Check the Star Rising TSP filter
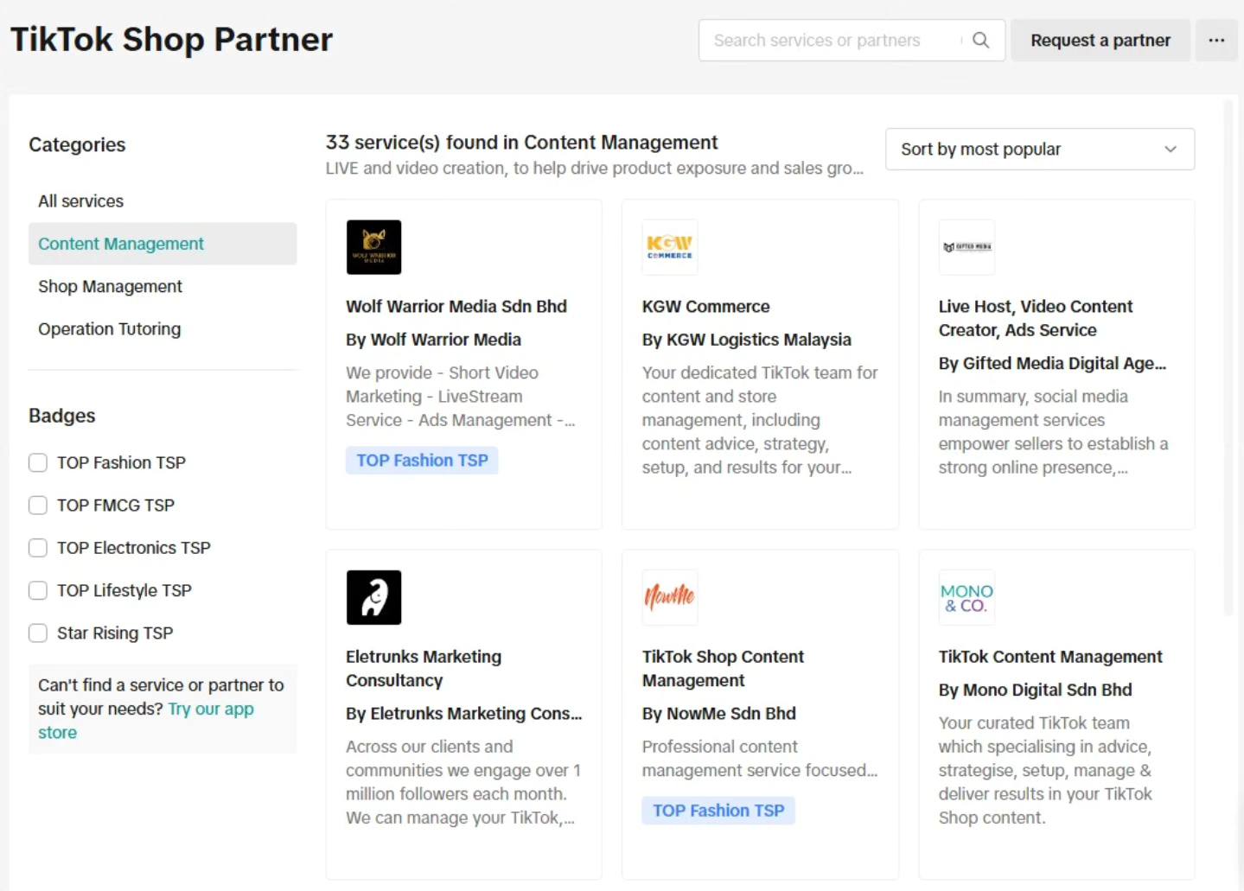Image resolution: width=1244 pixels, height=891 pixels. pyautogui.click(x=38, y=633)
